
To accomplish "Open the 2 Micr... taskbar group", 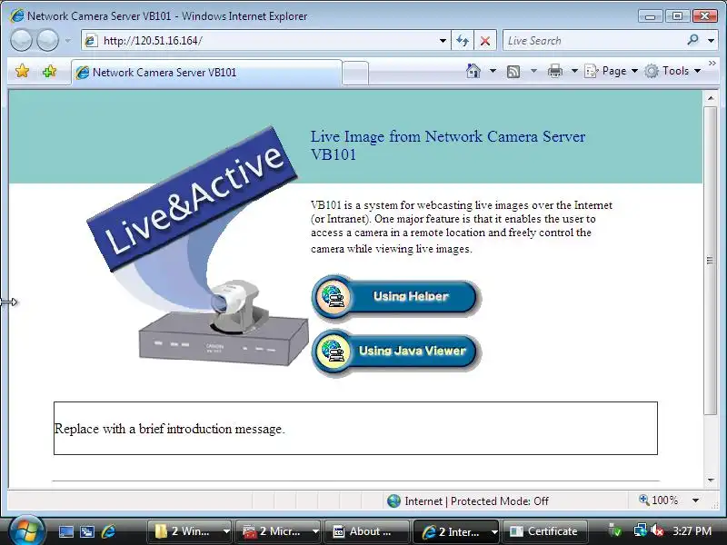I will (278, 531).
